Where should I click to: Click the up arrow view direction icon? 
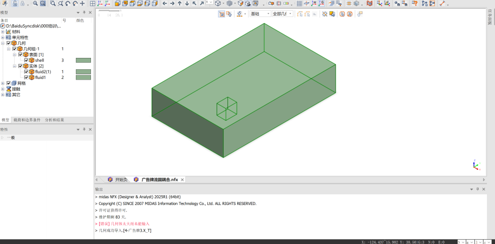click(179, 3)
